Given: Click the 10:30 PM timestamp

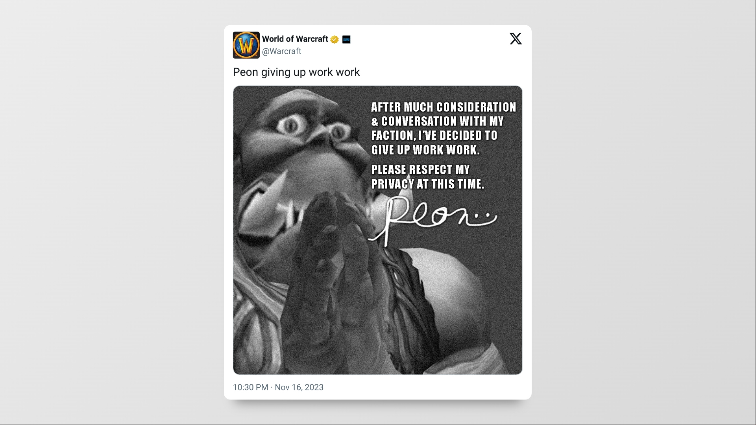Looking at the screenshot, I should 250,387.
